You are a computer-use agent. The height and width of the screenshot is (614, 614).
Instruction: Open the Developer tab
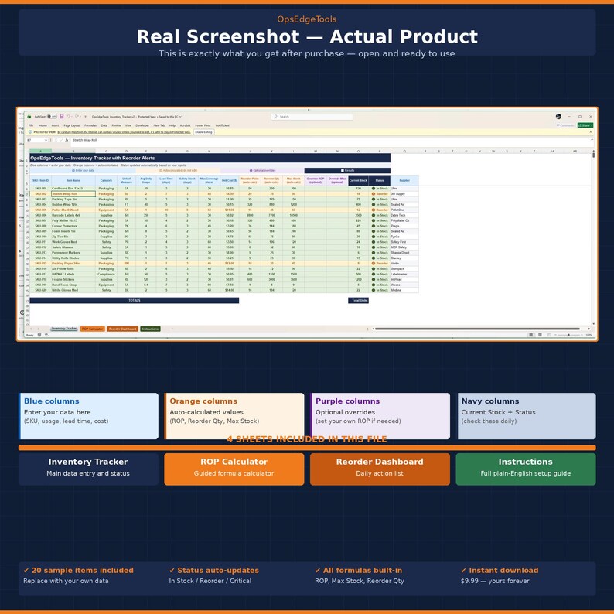point(142,125)
